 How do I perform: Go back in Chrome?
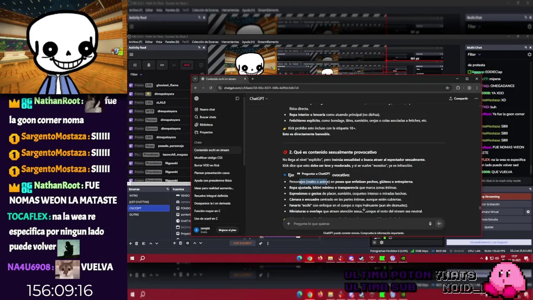(x=196, y=88)
